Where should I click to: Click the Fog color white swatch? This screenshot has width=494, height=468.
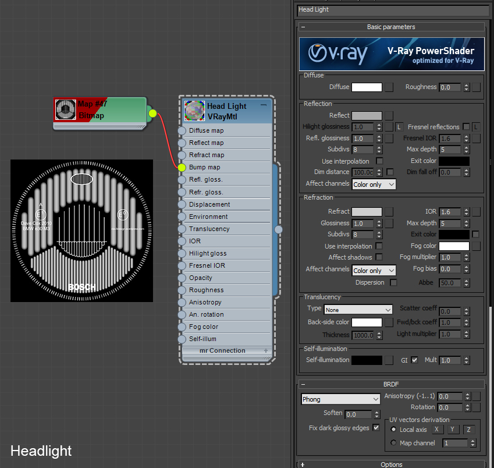coord(454,246)
